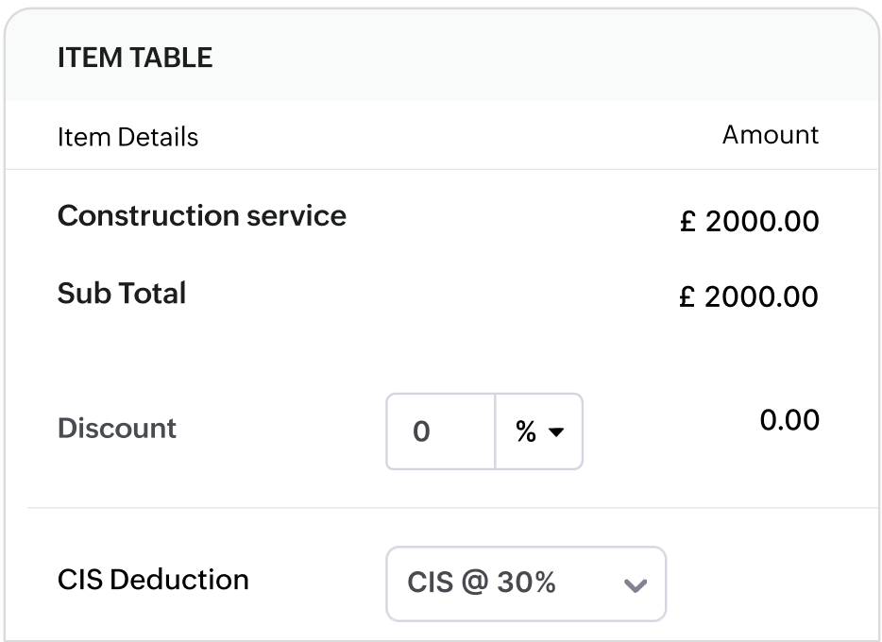Viewport: 882px width, 642px height.
Task: Open the CIS @ 30% dropdown
Action: pyautogui.click(x=525, y=583)
